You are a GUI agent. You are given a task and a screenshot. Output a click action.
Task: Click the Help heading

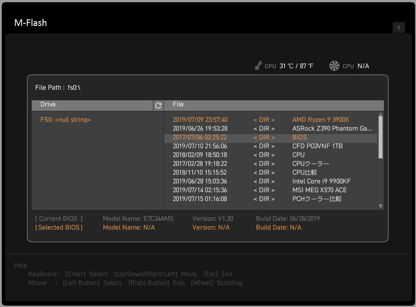pos(21,265)
